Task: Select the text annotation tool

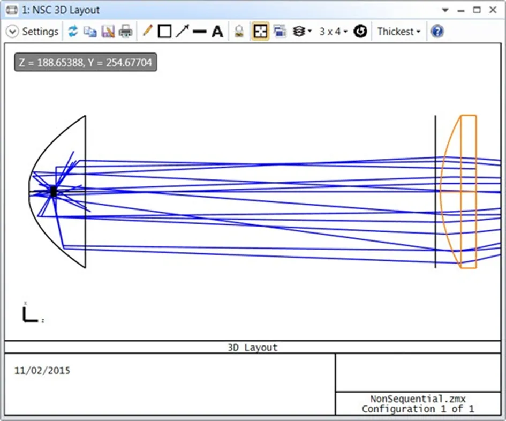Action: (217, 32)
